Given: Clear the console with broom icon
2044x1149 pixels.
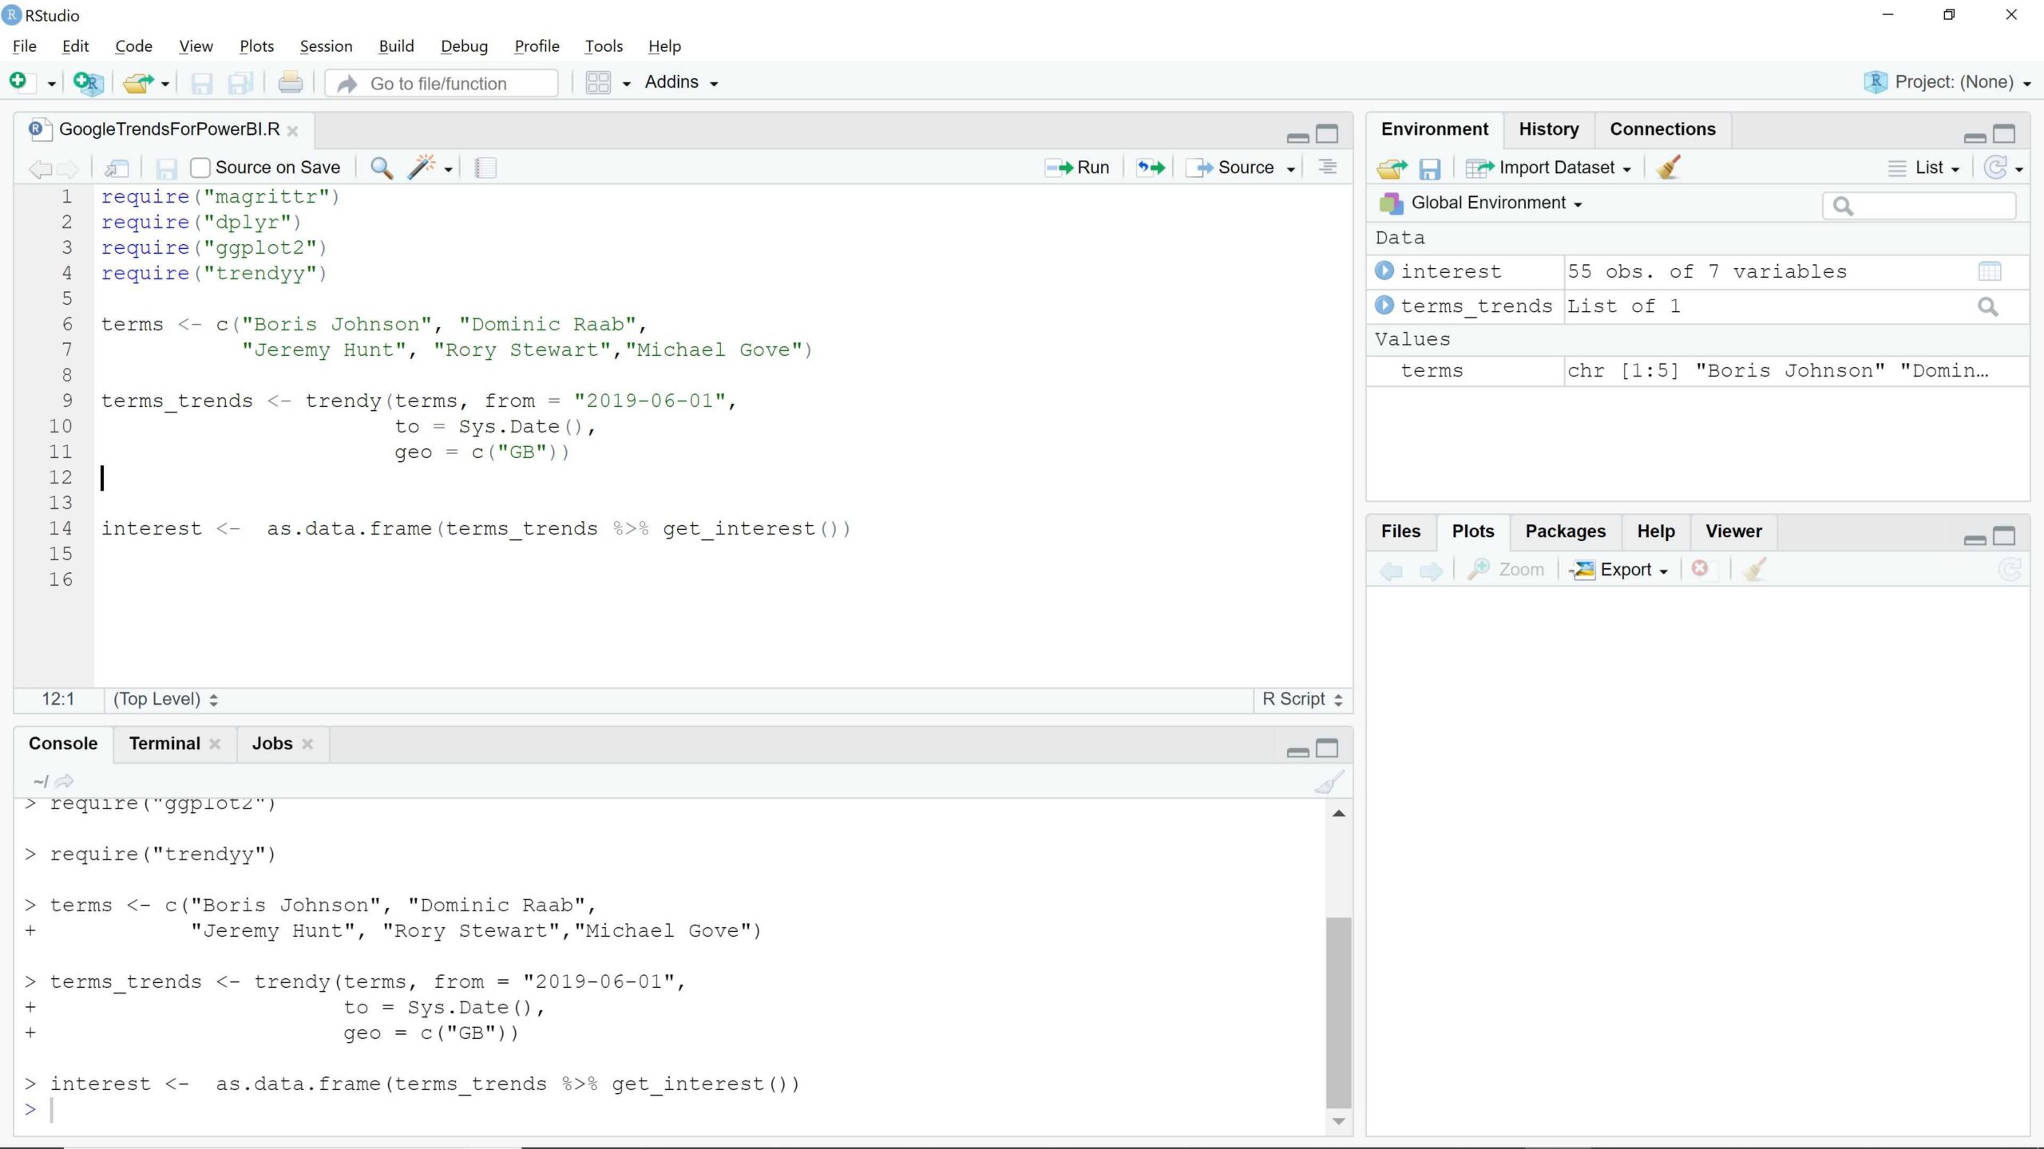Looking at the screenshot, I should (x=1329, y=781).
